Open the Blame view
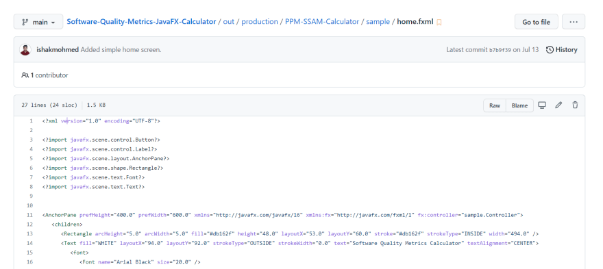603x269 pixels. point(519,105)
